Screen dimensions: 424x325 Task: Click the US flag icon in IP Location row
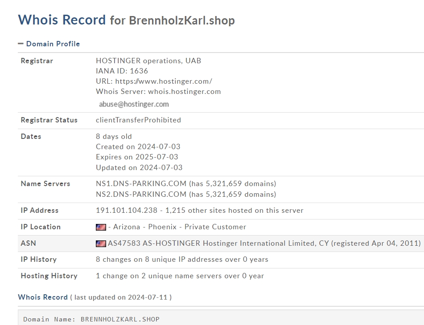101,227
